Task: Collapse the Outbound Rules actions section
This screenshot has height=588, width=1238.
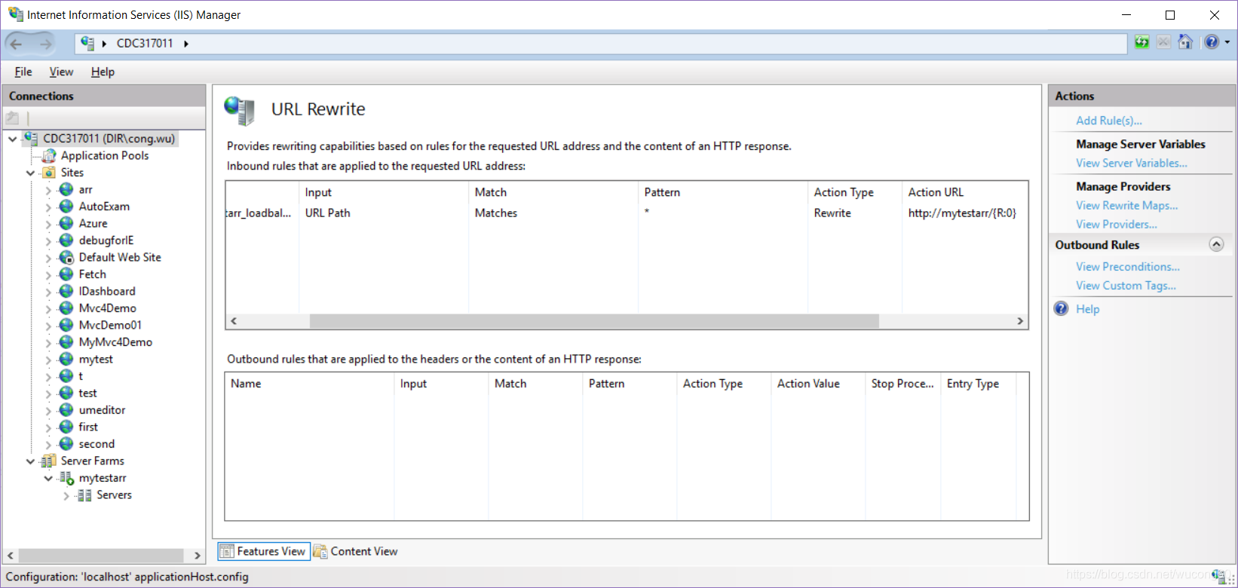Action: coord(1216,244)
